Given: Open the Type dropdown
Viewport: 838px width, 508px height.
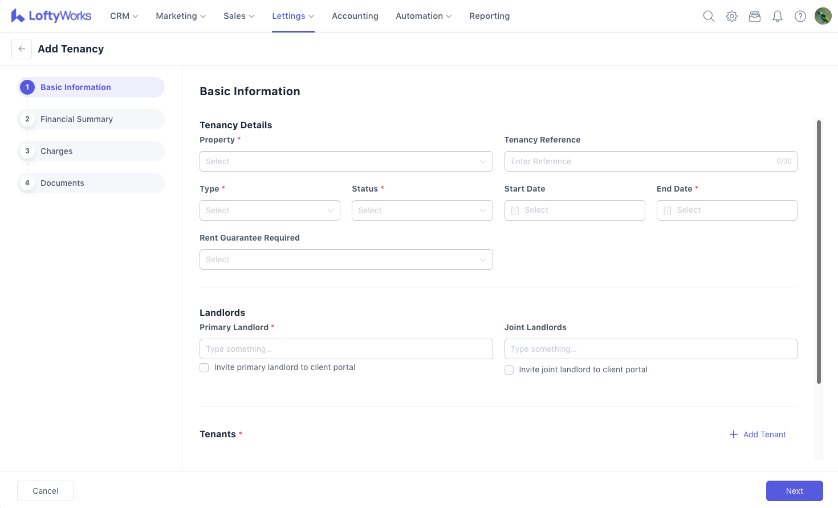Looking at the screenshot, I should 270,210.
